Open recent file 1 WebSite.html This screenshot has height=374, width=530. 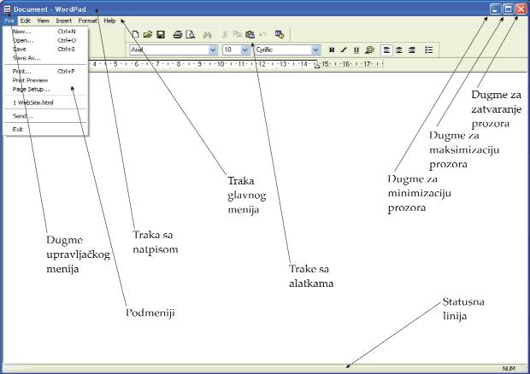tap(45, 102)
